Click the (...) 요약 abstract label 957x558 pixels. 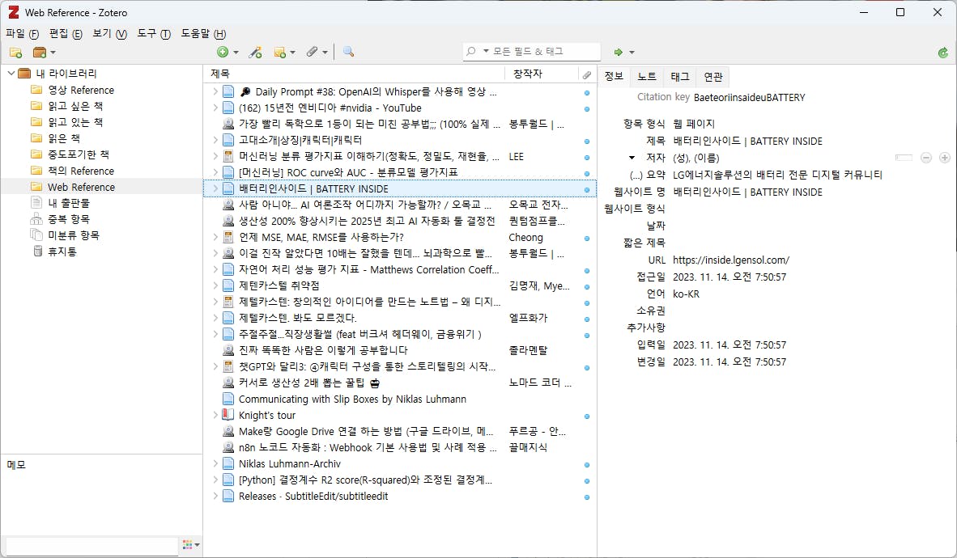pos(647,175)
